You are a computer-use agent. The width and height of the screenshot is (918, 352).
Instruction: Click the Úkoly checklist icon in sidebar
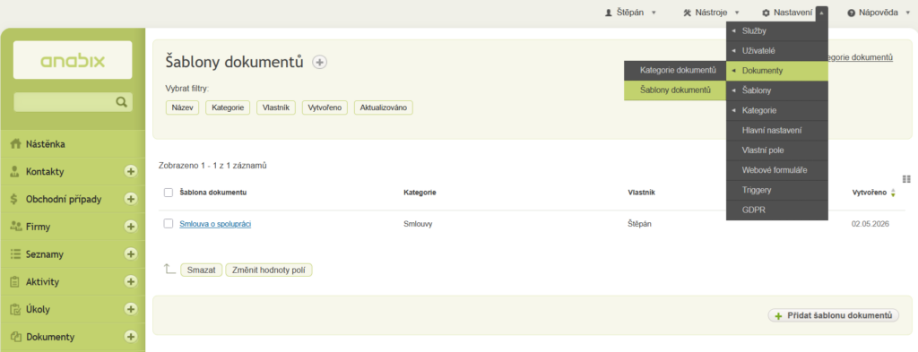point(16,309)
